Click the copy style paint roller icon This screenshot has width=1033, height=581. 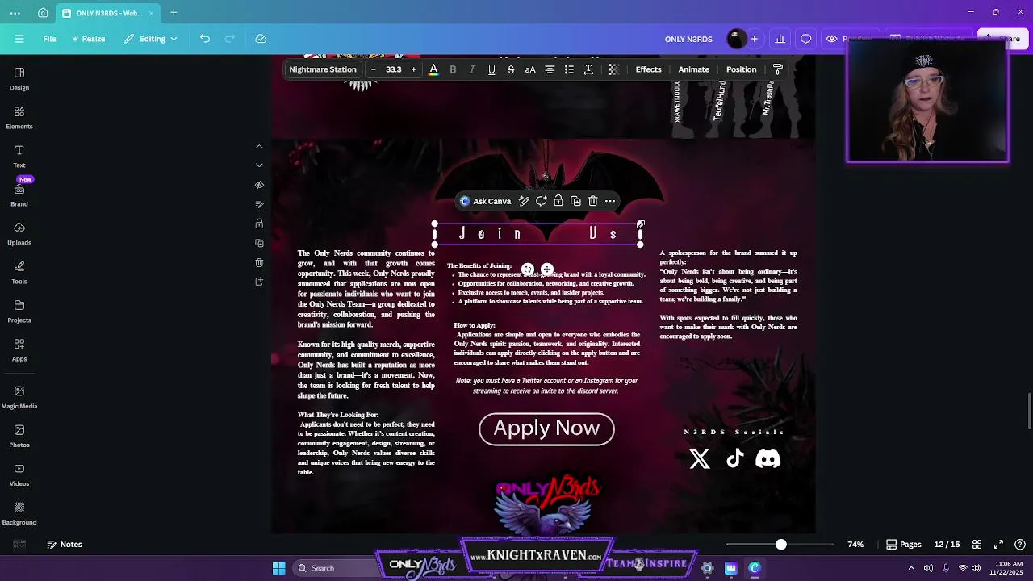click(x=778, y=69)
